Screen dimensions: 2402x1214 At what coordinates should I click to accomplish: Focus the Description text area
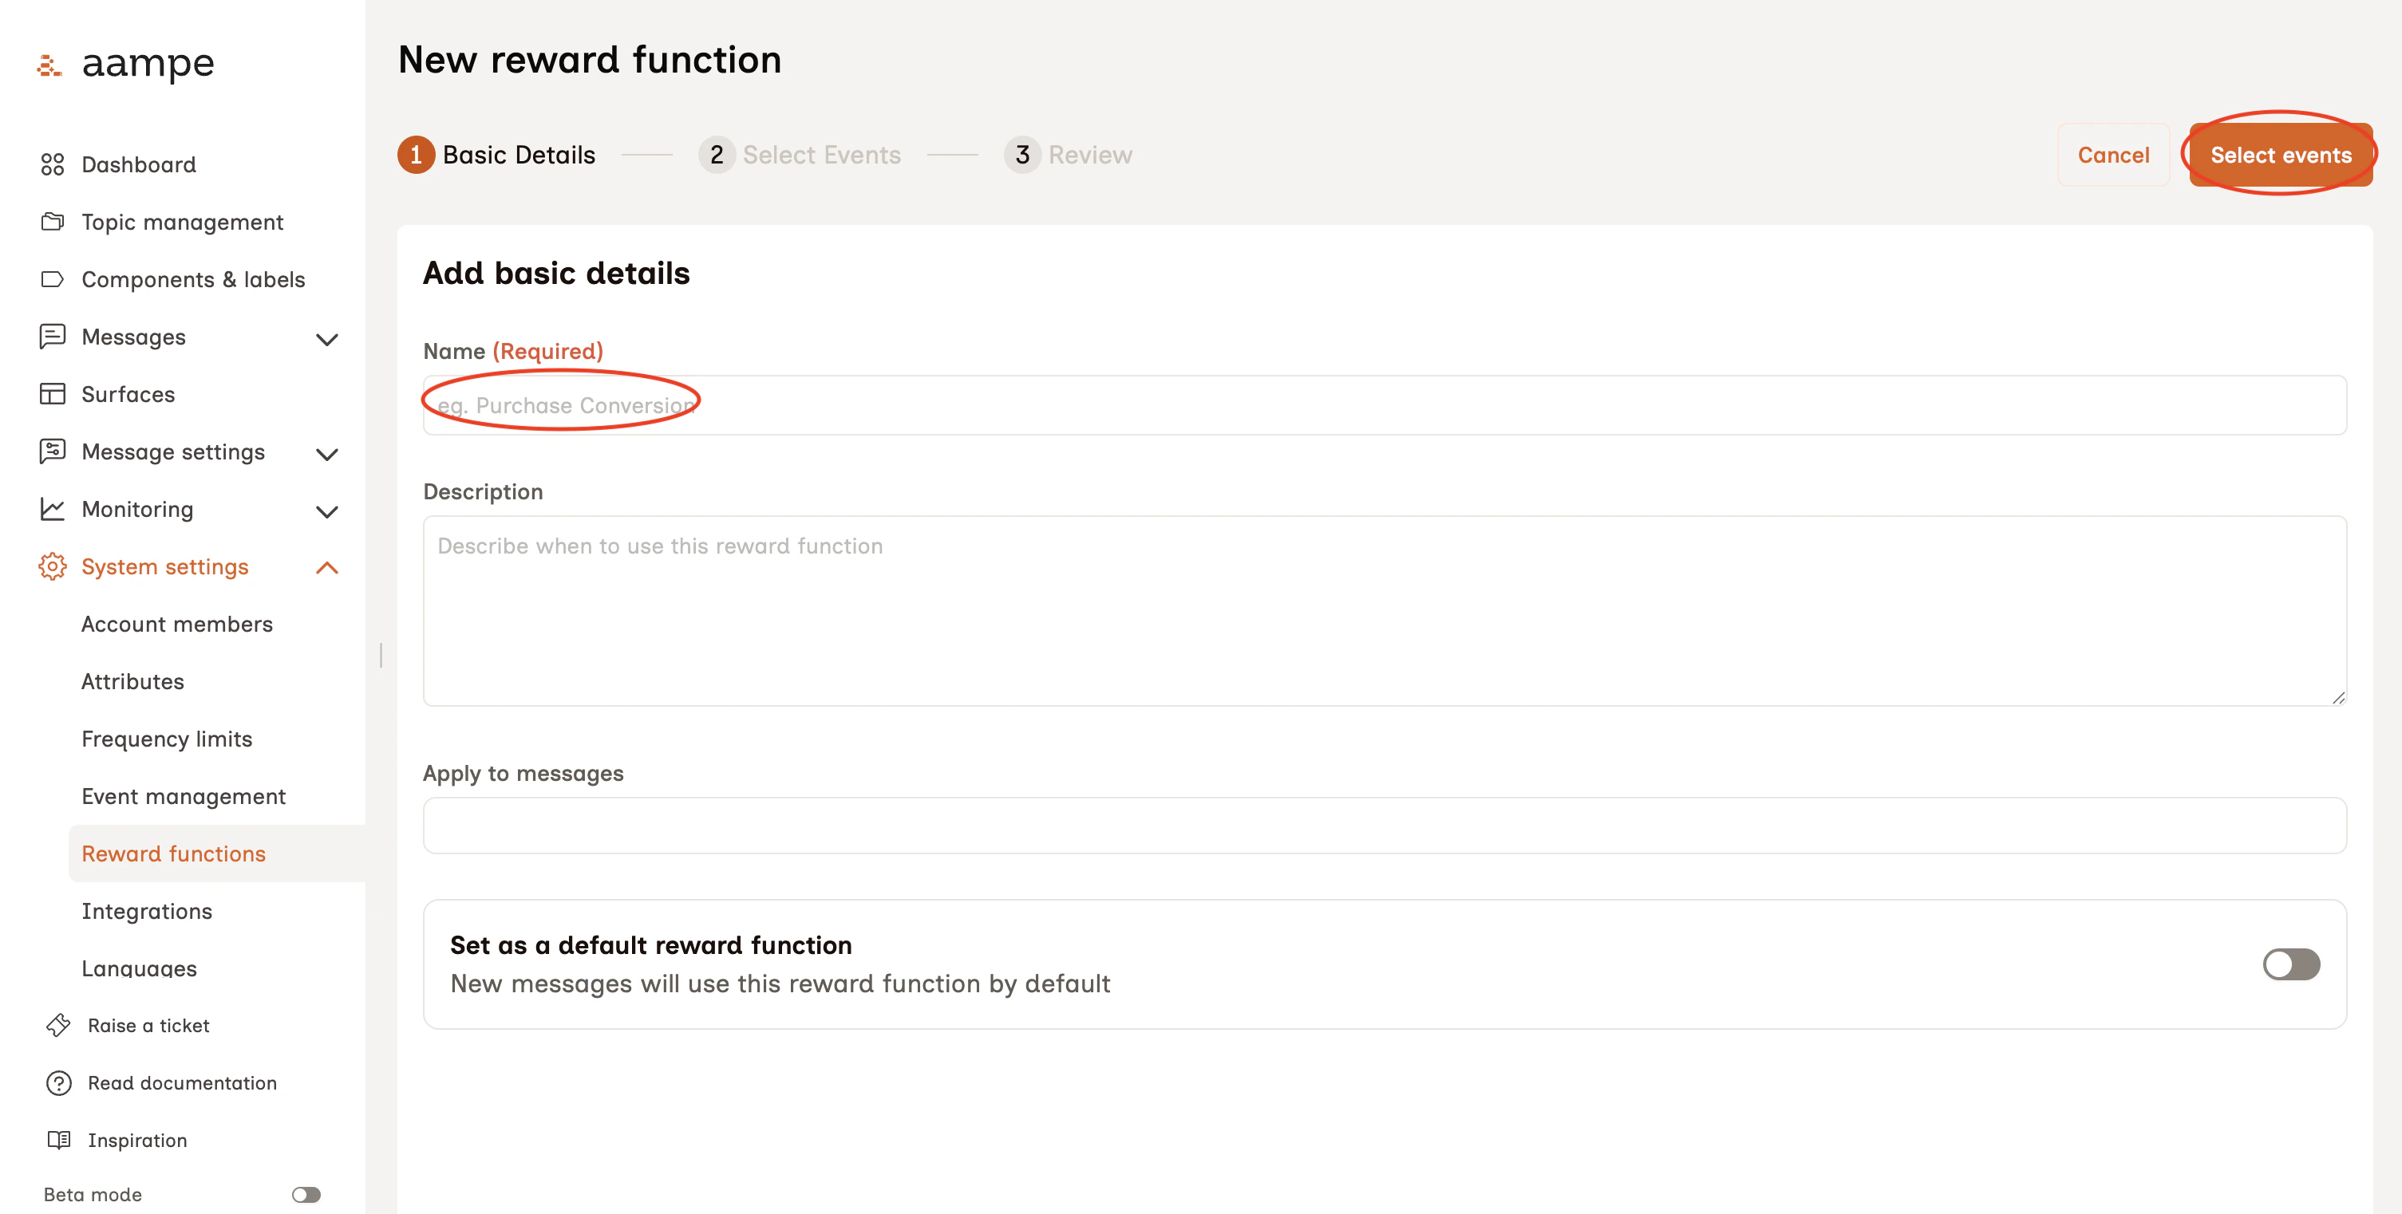[x=1385, y=611]
